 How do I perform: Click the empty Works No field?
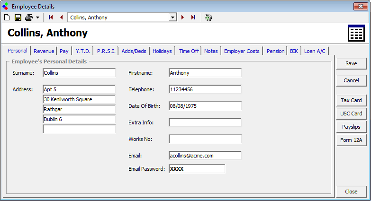point(205,139)
